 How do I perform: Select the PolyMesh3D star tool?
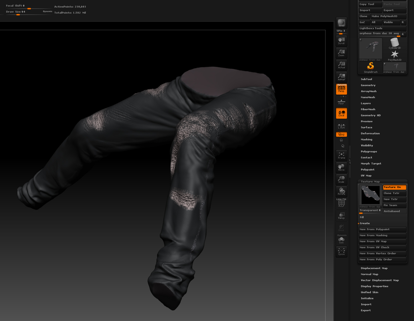coord(395,55)
